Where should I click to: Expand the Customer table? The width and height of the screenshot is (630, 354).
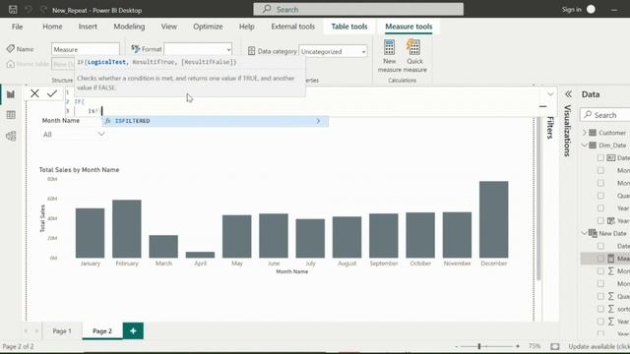click(x=585, y=133)
